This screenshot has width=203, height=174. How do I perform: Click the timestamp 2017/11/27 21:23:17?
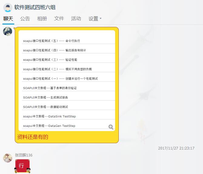176,148
